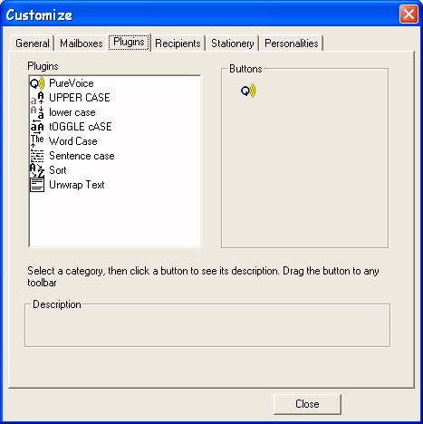Image resolution: width=423 pixels, height=424 pixels.
Task: Switch to the General tab
Action: click(33, 43)
